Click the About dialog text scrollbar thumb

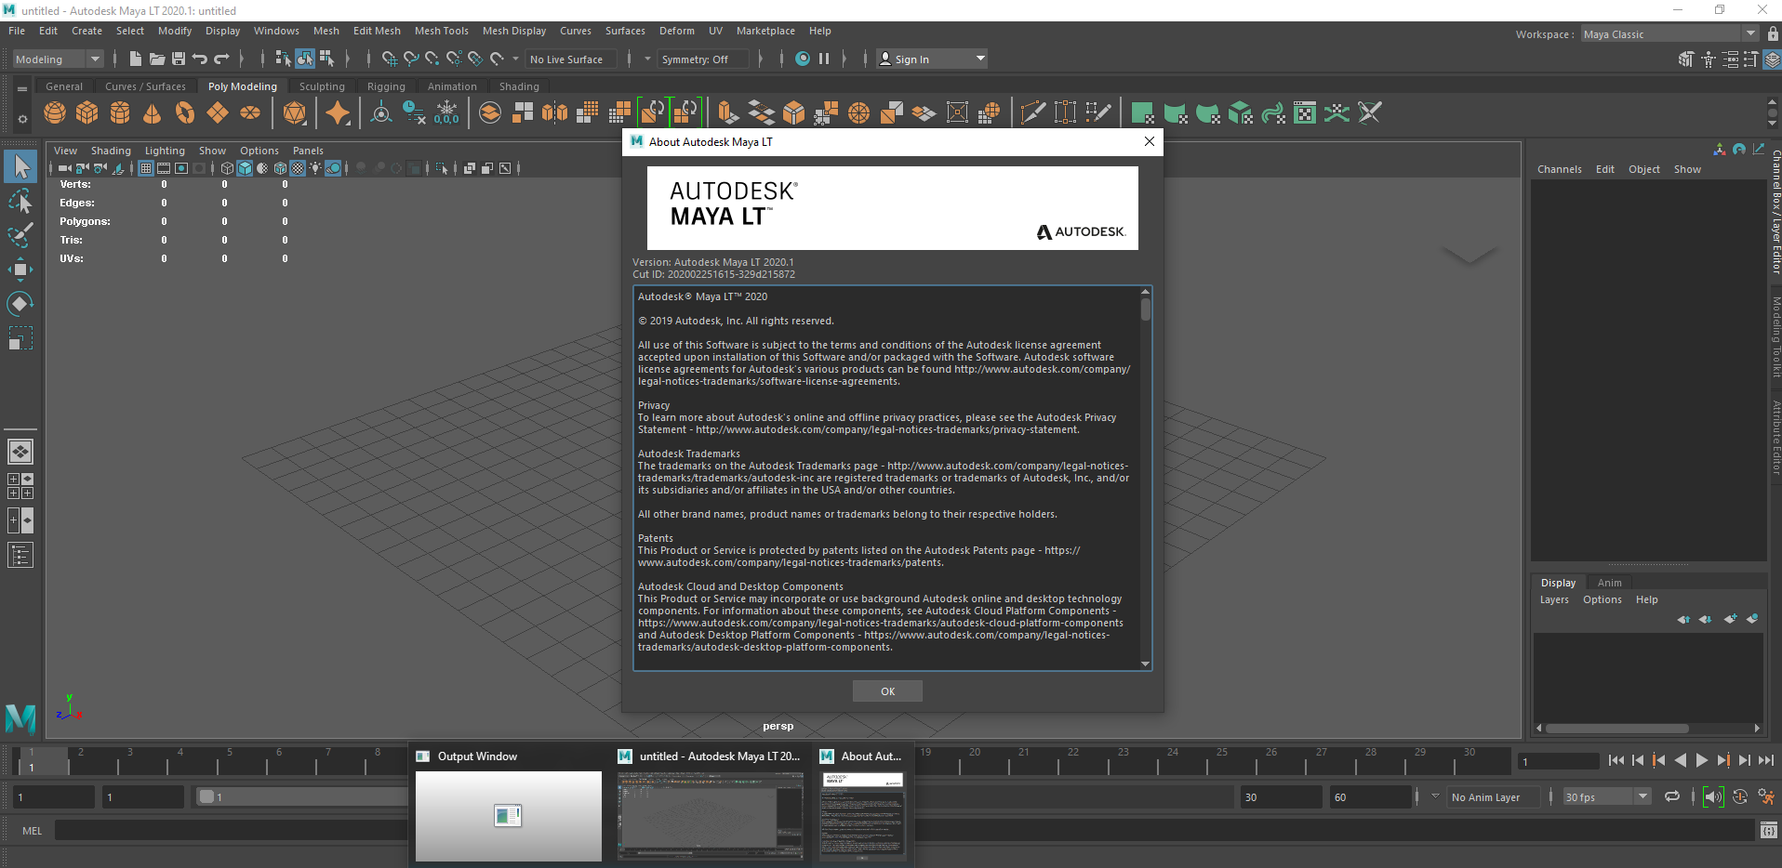click(1145, 308)
